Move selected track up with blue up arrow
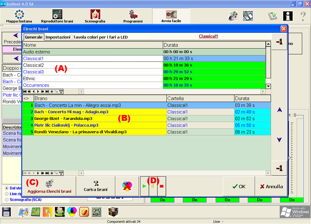Viewport: 311px width, 224px height. point(280,110)
